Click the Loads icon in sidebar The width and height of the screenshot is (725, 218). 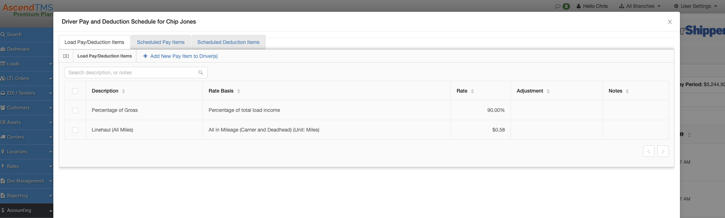coord(3,64)
